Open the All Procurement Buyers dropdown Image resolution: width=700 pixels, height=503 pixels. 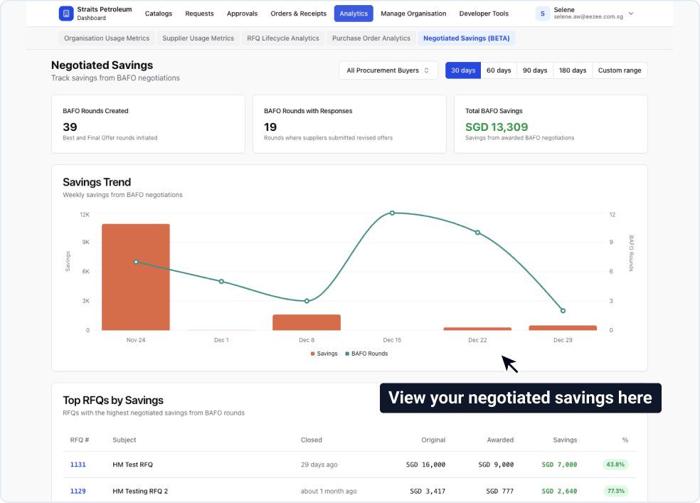pyautogui.click(x=388, y=70)
